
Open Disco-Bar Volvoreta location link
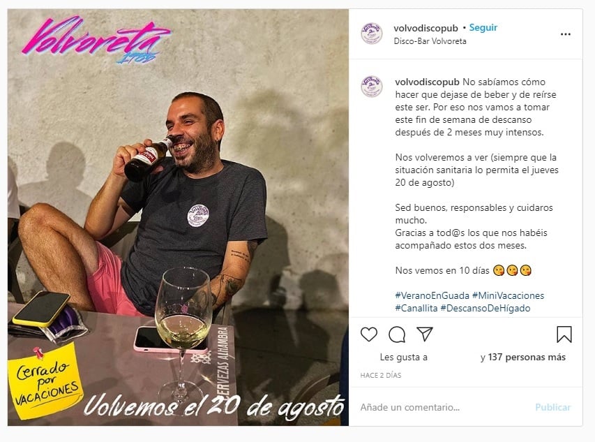point(430,41)
